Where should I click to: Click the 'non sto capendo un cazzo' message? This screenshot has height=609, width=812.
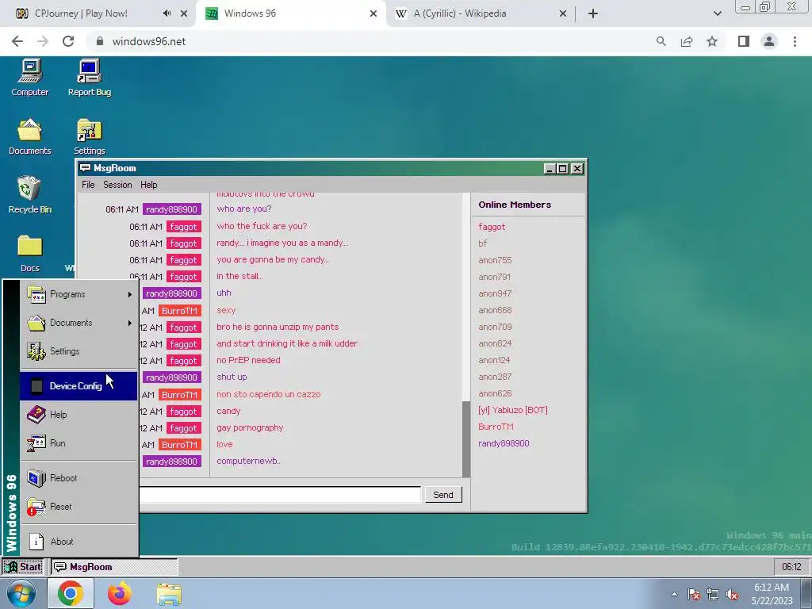[x=269, y=394]
